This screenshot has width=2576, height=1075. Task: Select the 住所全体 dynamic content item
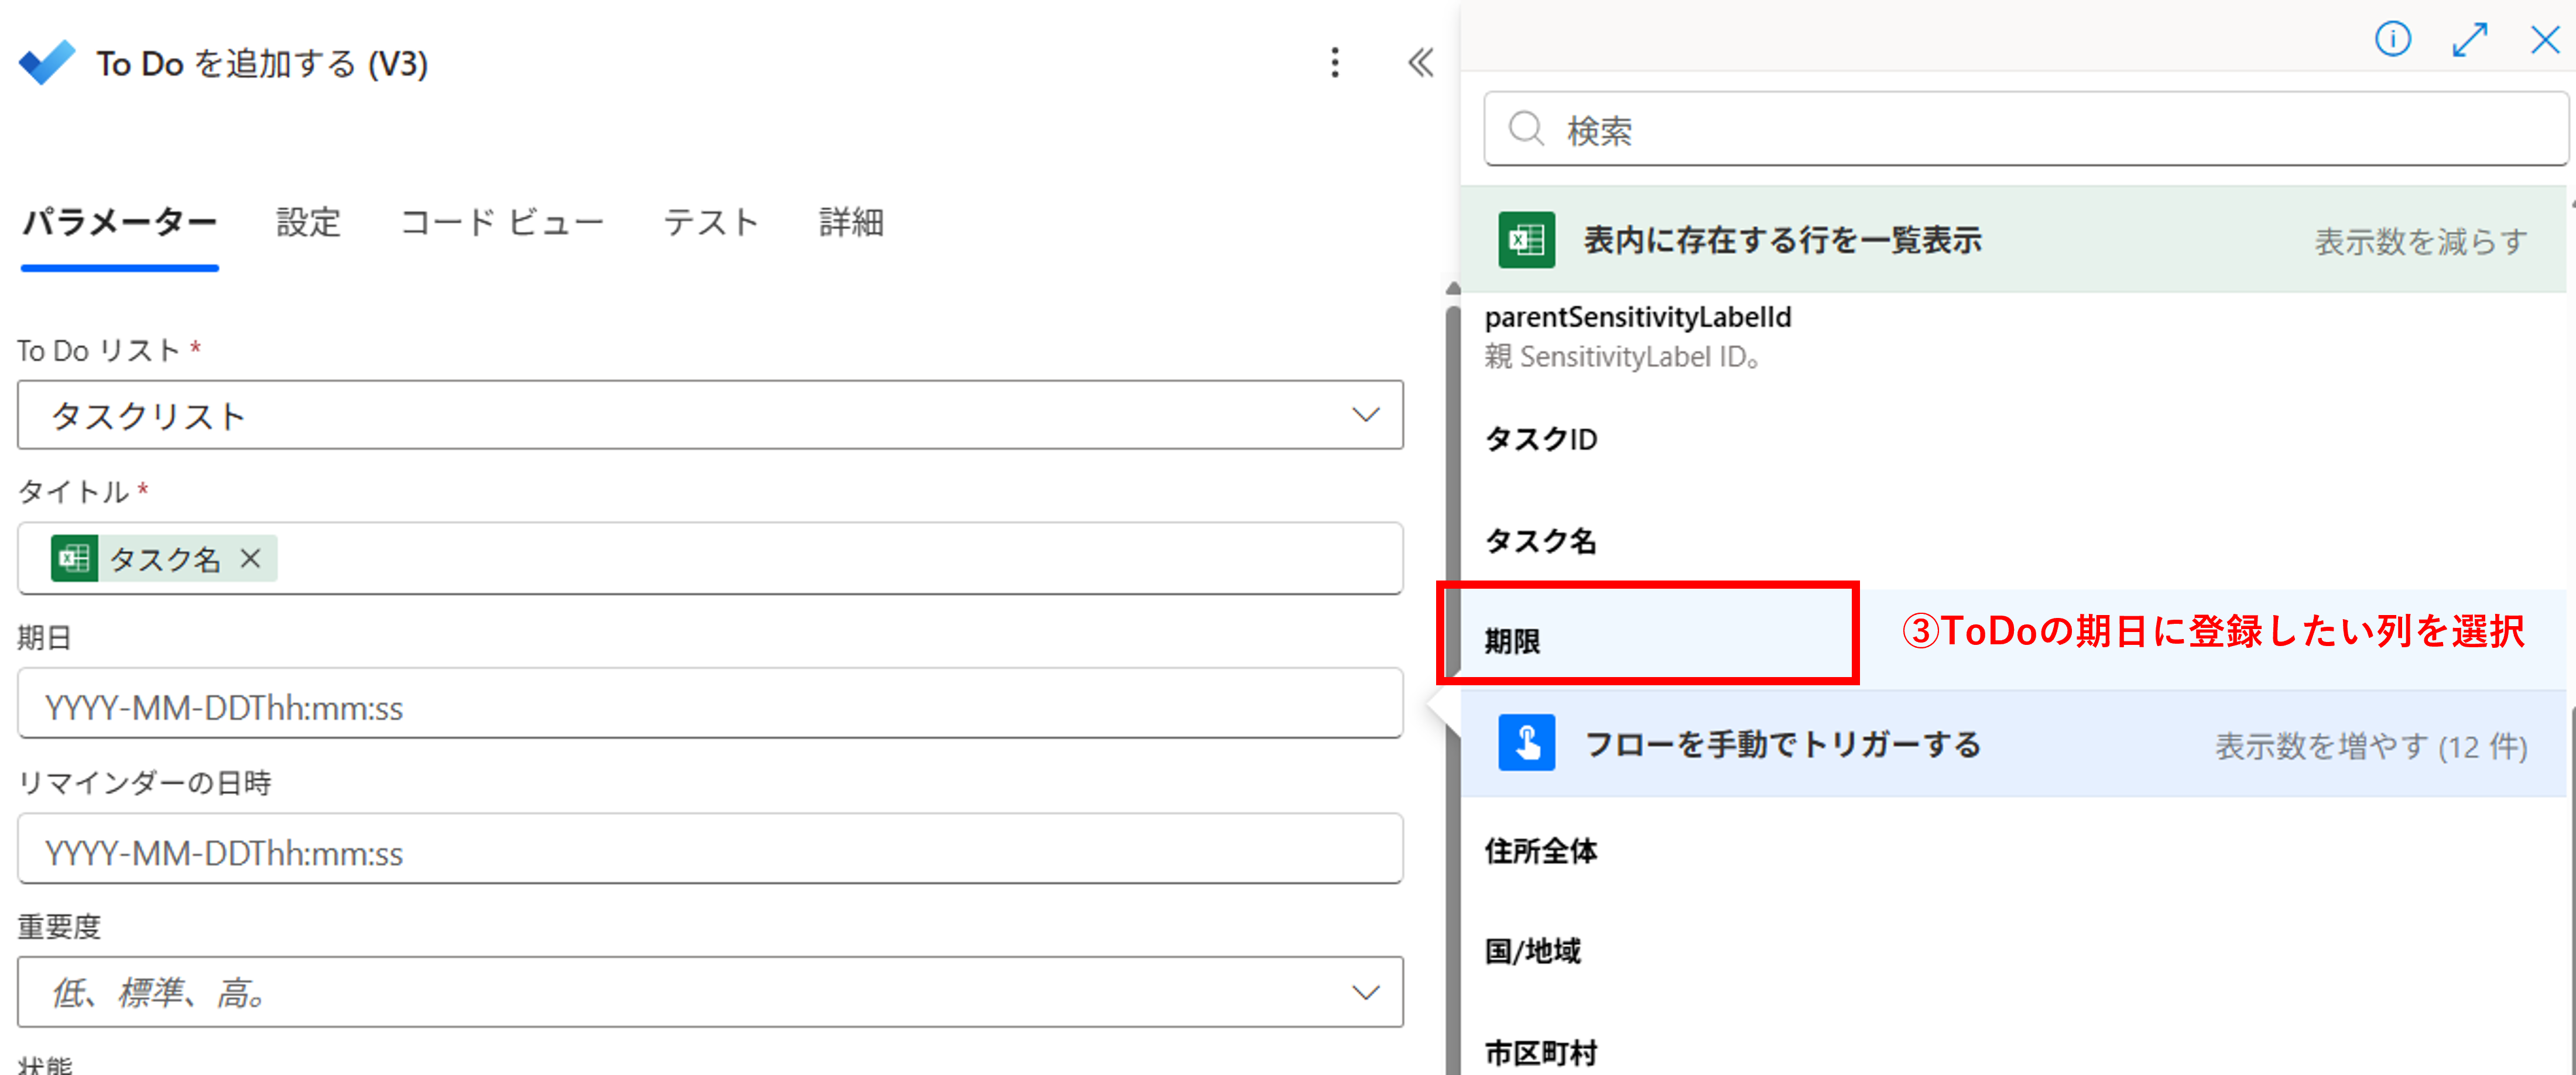point(2014,851)
